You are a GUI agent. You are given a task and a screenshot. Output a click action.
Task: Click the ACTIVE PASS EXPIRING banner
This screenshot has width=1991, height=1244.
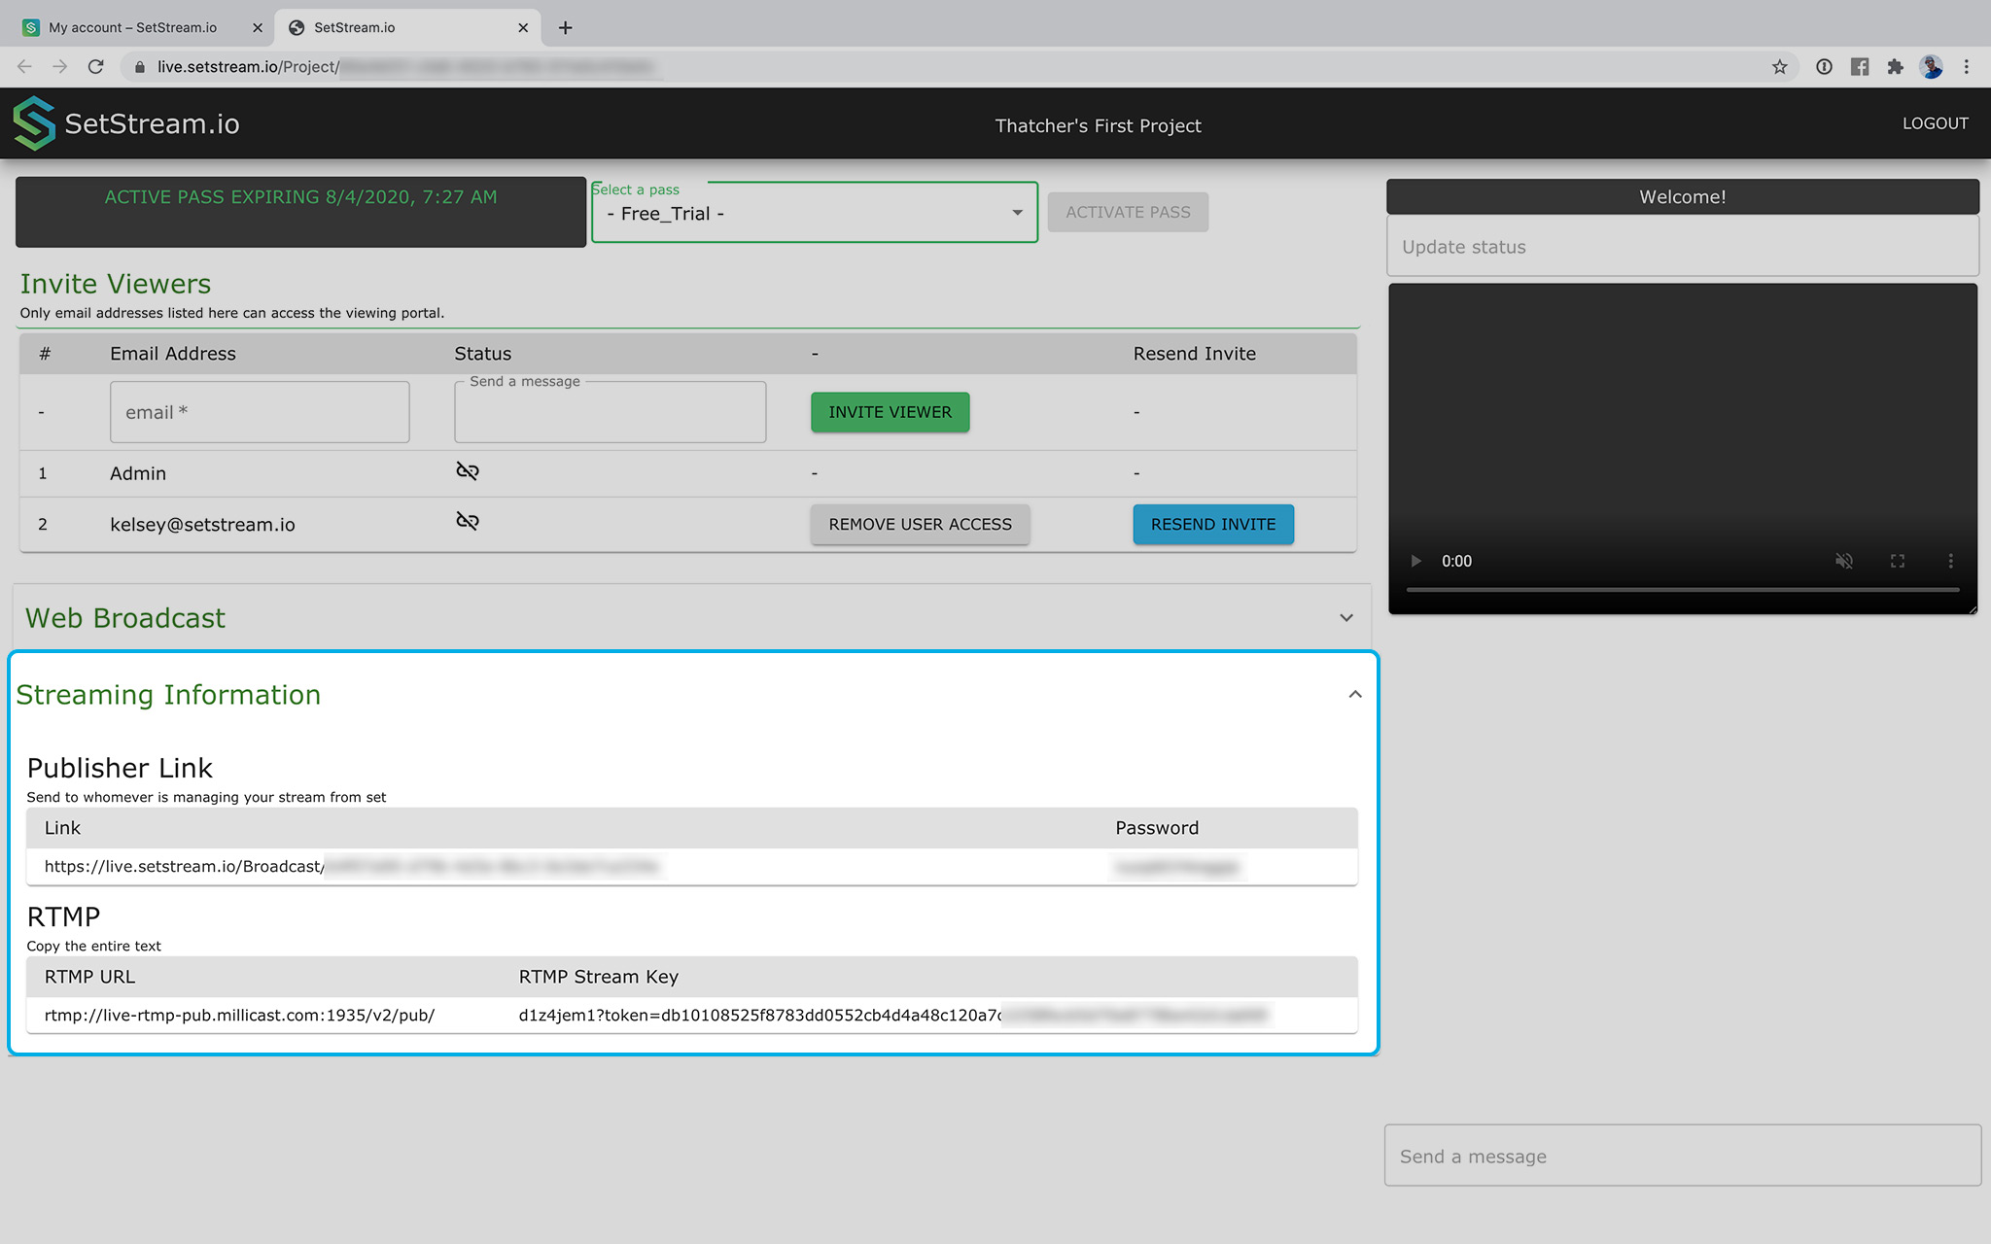tap(300, 212)
